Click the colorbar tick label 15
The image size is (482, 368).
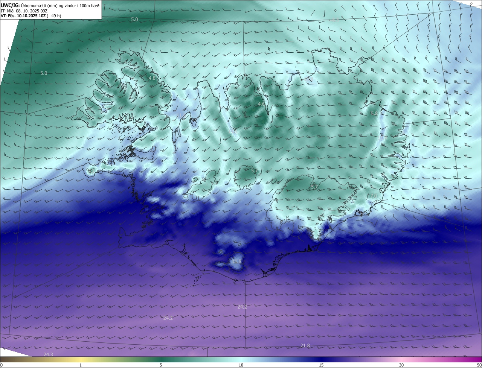tap(321, 365)
